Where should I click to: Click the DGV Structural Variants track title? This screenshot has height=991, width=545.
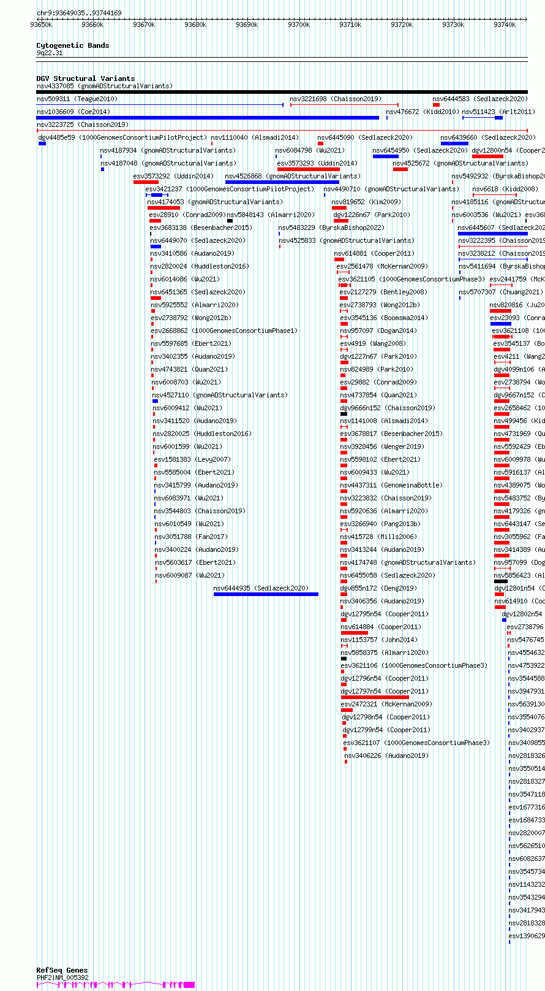tap(86, 78)
